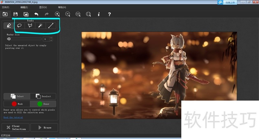Click the zoom out magnifier icon
This screenshot has height=139, width=259.
(68, 14)
